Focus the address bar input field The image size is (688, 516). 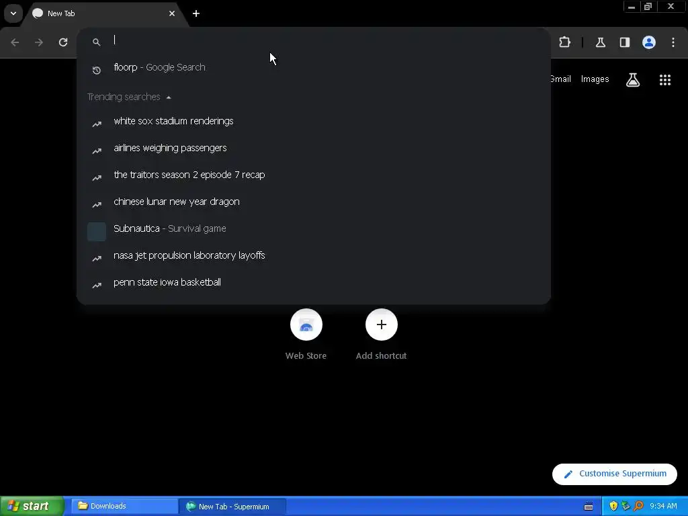pyautogui.click(x=314, y=40)
